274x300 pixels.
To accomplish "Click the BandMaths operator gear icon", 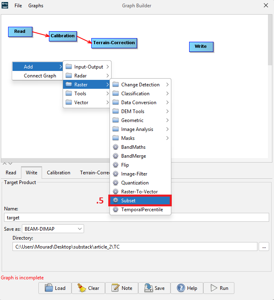I will [x=116, y=147].
